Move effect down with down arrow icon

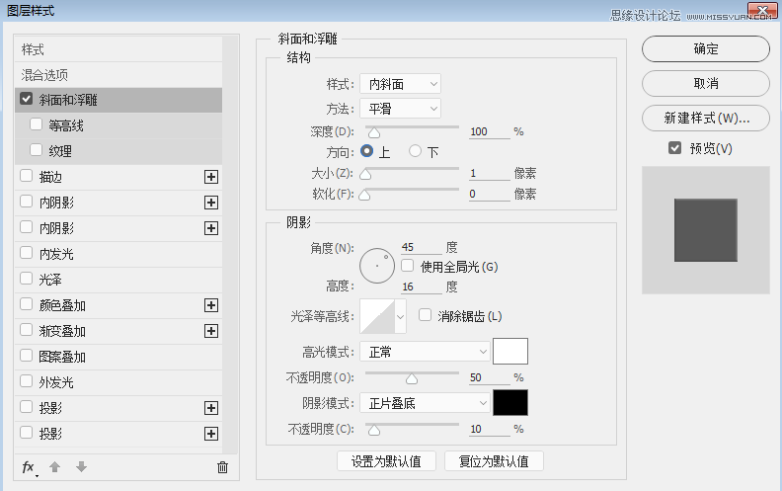click(x=81, y=467)
